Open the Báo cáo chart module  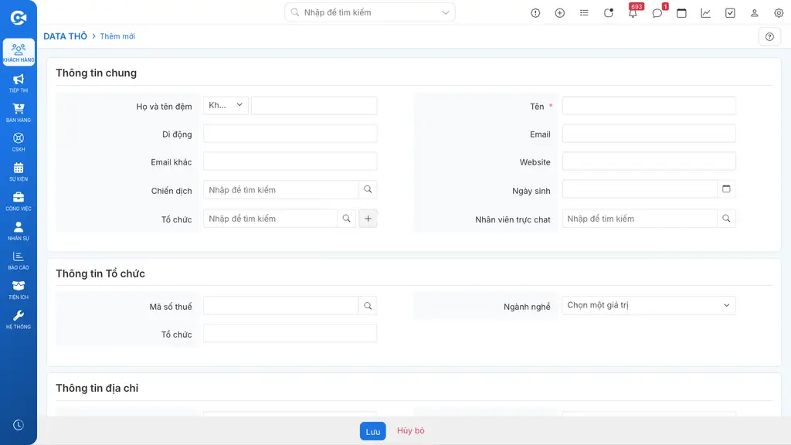click(x=19, y=260)
